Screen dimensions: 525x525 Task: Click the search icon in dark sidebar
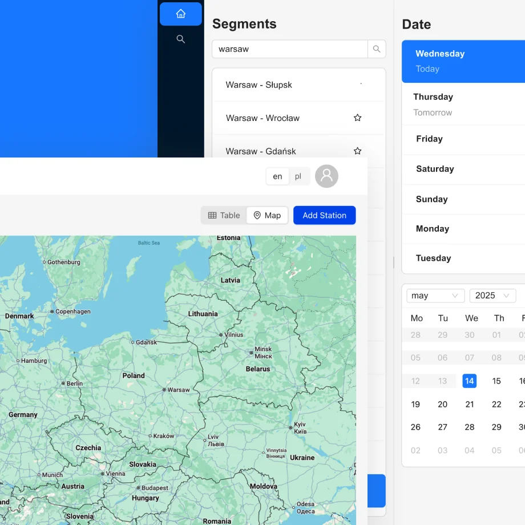click(180, 39)
